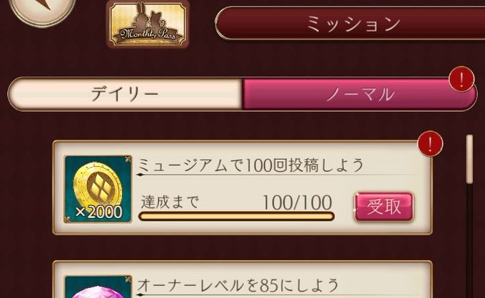
Task: Click the exclamation badge on museum mission card
Action: pyautogui.click(x=430, y=144)
